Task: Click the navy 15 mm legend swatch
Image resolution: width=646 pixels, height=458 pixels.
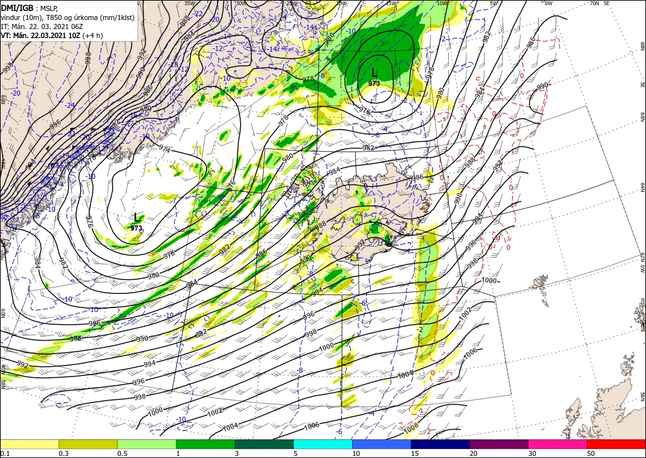Action: tap(441, 444)
